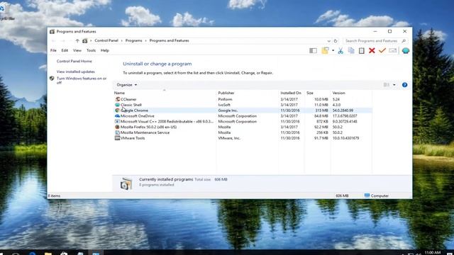Open the blue help question mark
Screen dimensions: 454x255
pyautogui.click(x=404, y=85)
